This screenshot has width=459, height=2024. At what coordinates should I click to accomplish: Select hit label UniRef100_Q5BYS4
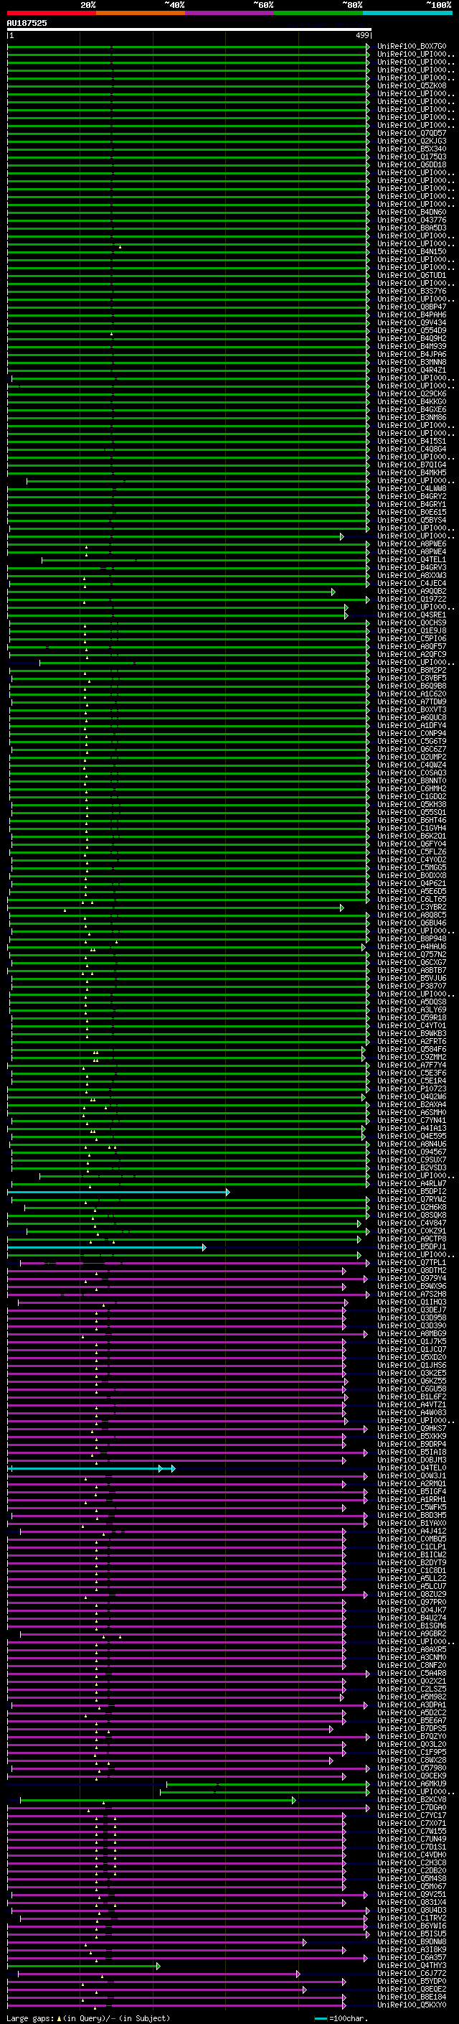coord(412,520)
